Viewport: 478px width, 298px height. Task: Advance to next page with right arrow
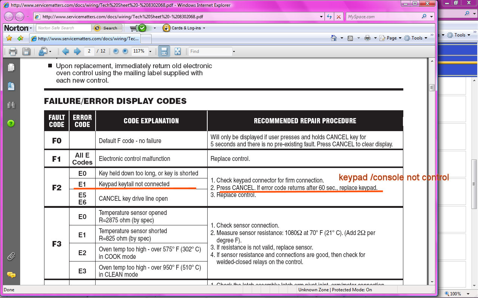[x=77, y=51]
